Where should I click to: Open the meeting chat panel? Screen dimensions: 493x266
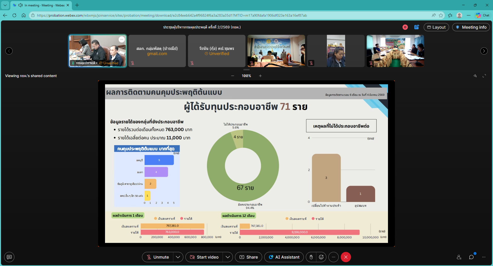471,257
